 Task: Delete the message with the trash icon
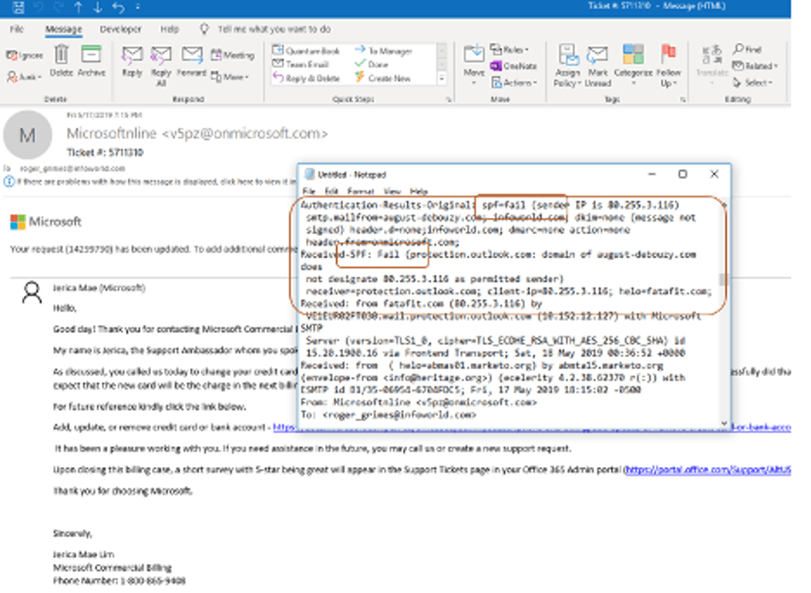click(x=62, y=61)
